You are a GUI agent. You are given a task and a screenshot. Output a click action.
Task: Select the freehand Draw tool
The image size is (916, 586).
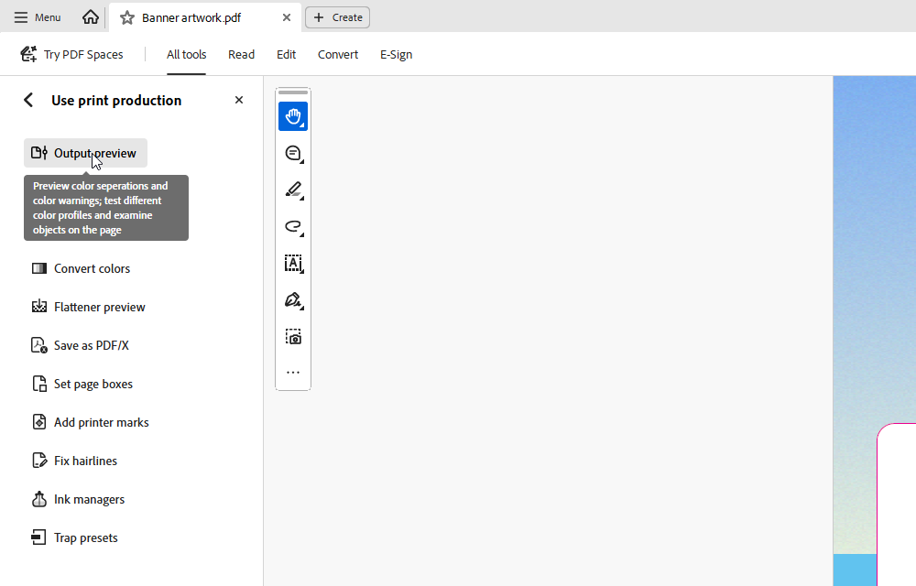click(x=293, y=226)
